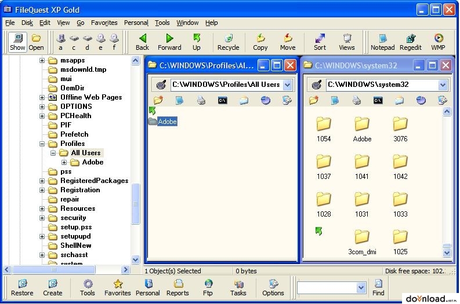460x304 pixels.
Task: Open the Views toolbar icon
Action: click(x=347, y=42)
